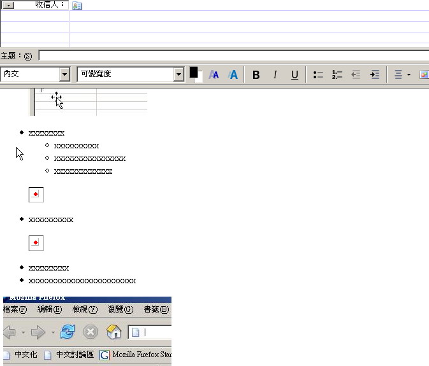Screen dimensions: 429x366
Task: Click the second-row recipient address field
Action: tap(249, 16)
